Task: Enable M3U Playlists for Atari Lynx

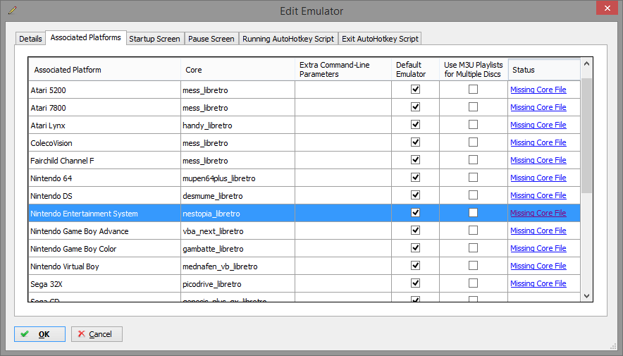Action: click(473, 124)
